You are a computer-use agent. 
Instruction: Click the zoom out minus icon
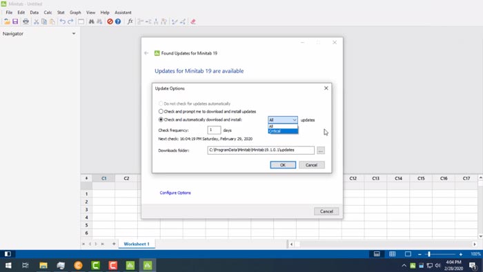pos(420,255)
